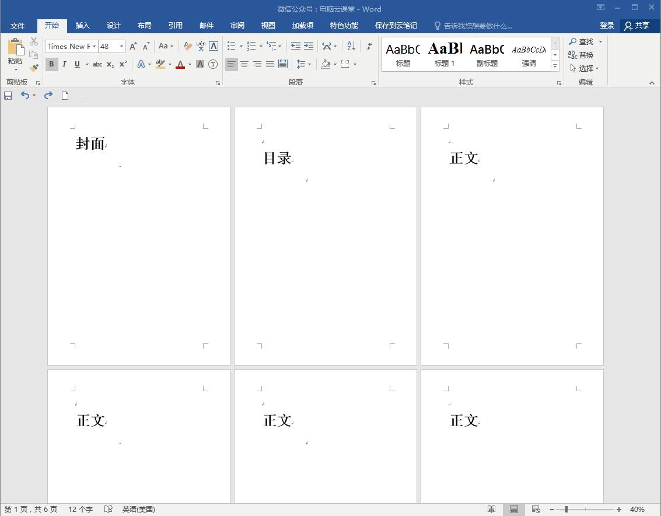Toggle align left
The image size is (661, 516).
(x=231, y=64)
